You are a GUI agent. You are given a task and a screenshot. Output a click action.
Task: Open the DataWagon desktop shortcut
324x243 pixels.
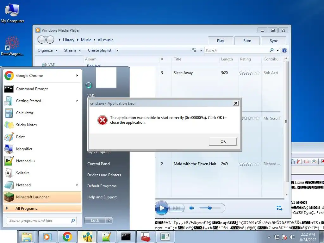tap(12, 46)
